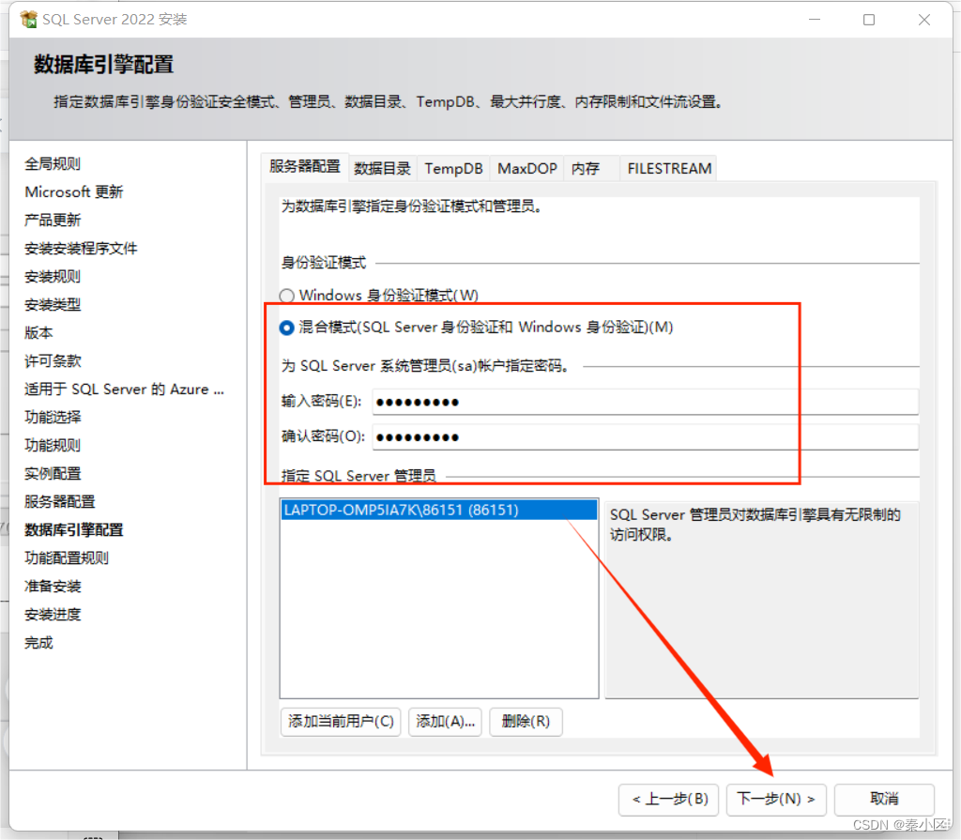Close the SQL Server 2022 setup window

(x=924, y=20)
